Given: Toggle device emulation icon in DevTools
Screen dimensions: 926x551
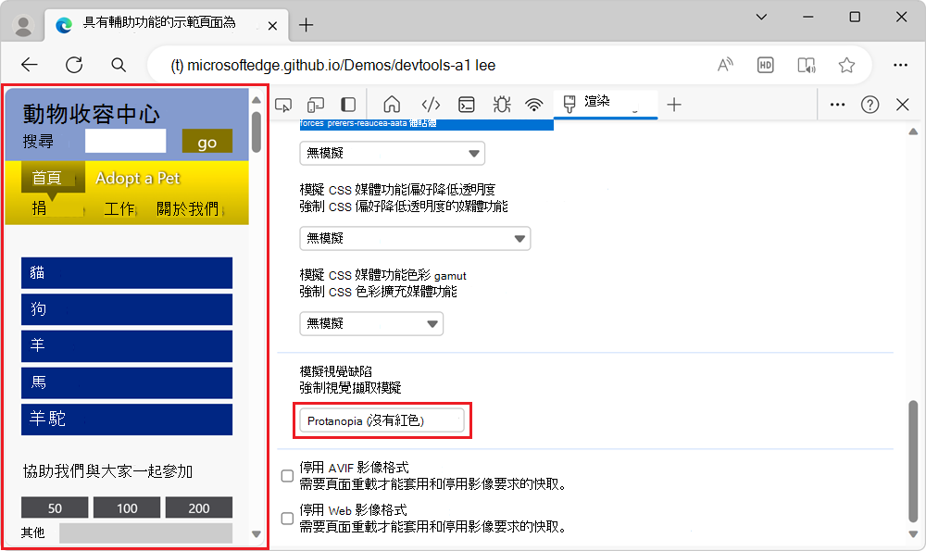Looking at the screenshot, I should pos(316,105).
